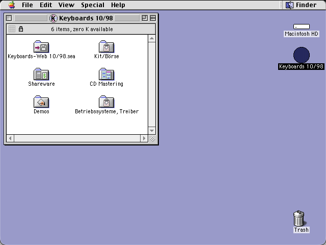Screen dimensions: 326x245
Task: Click the Finder icon in menu bar
Action: (289, 5)
